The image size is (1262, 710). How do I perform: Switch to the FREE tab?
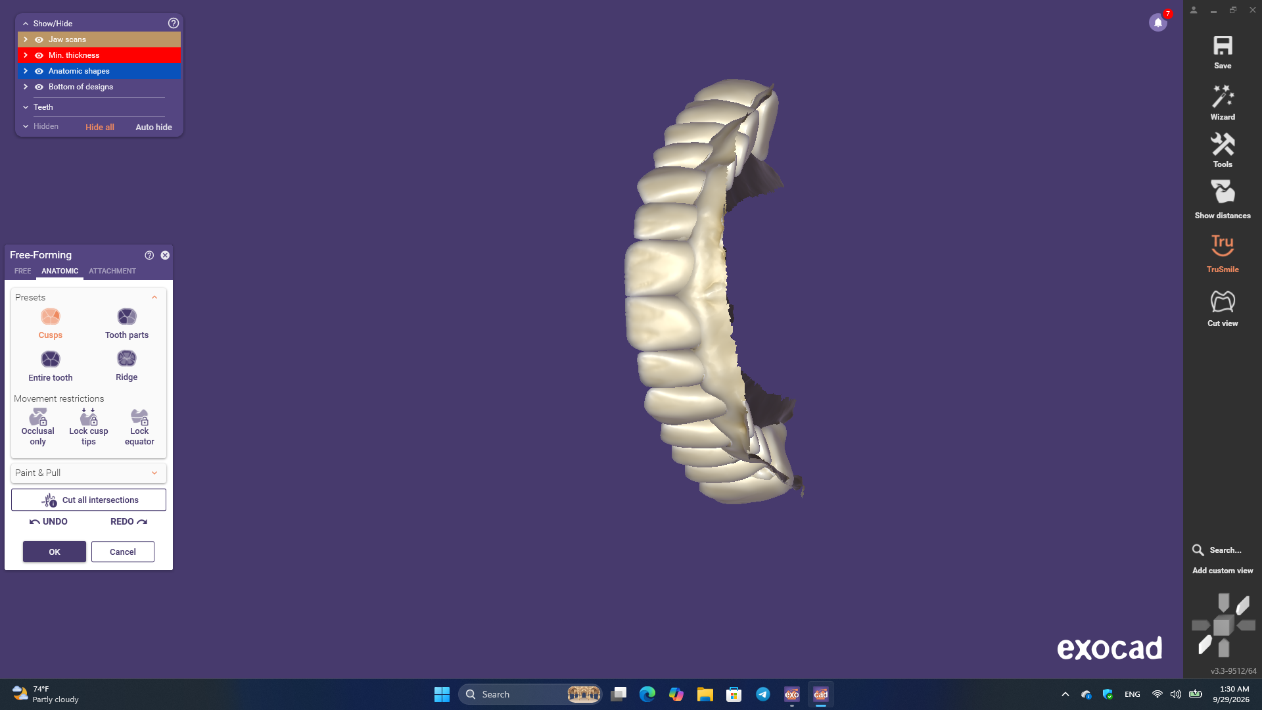(23, 271)
